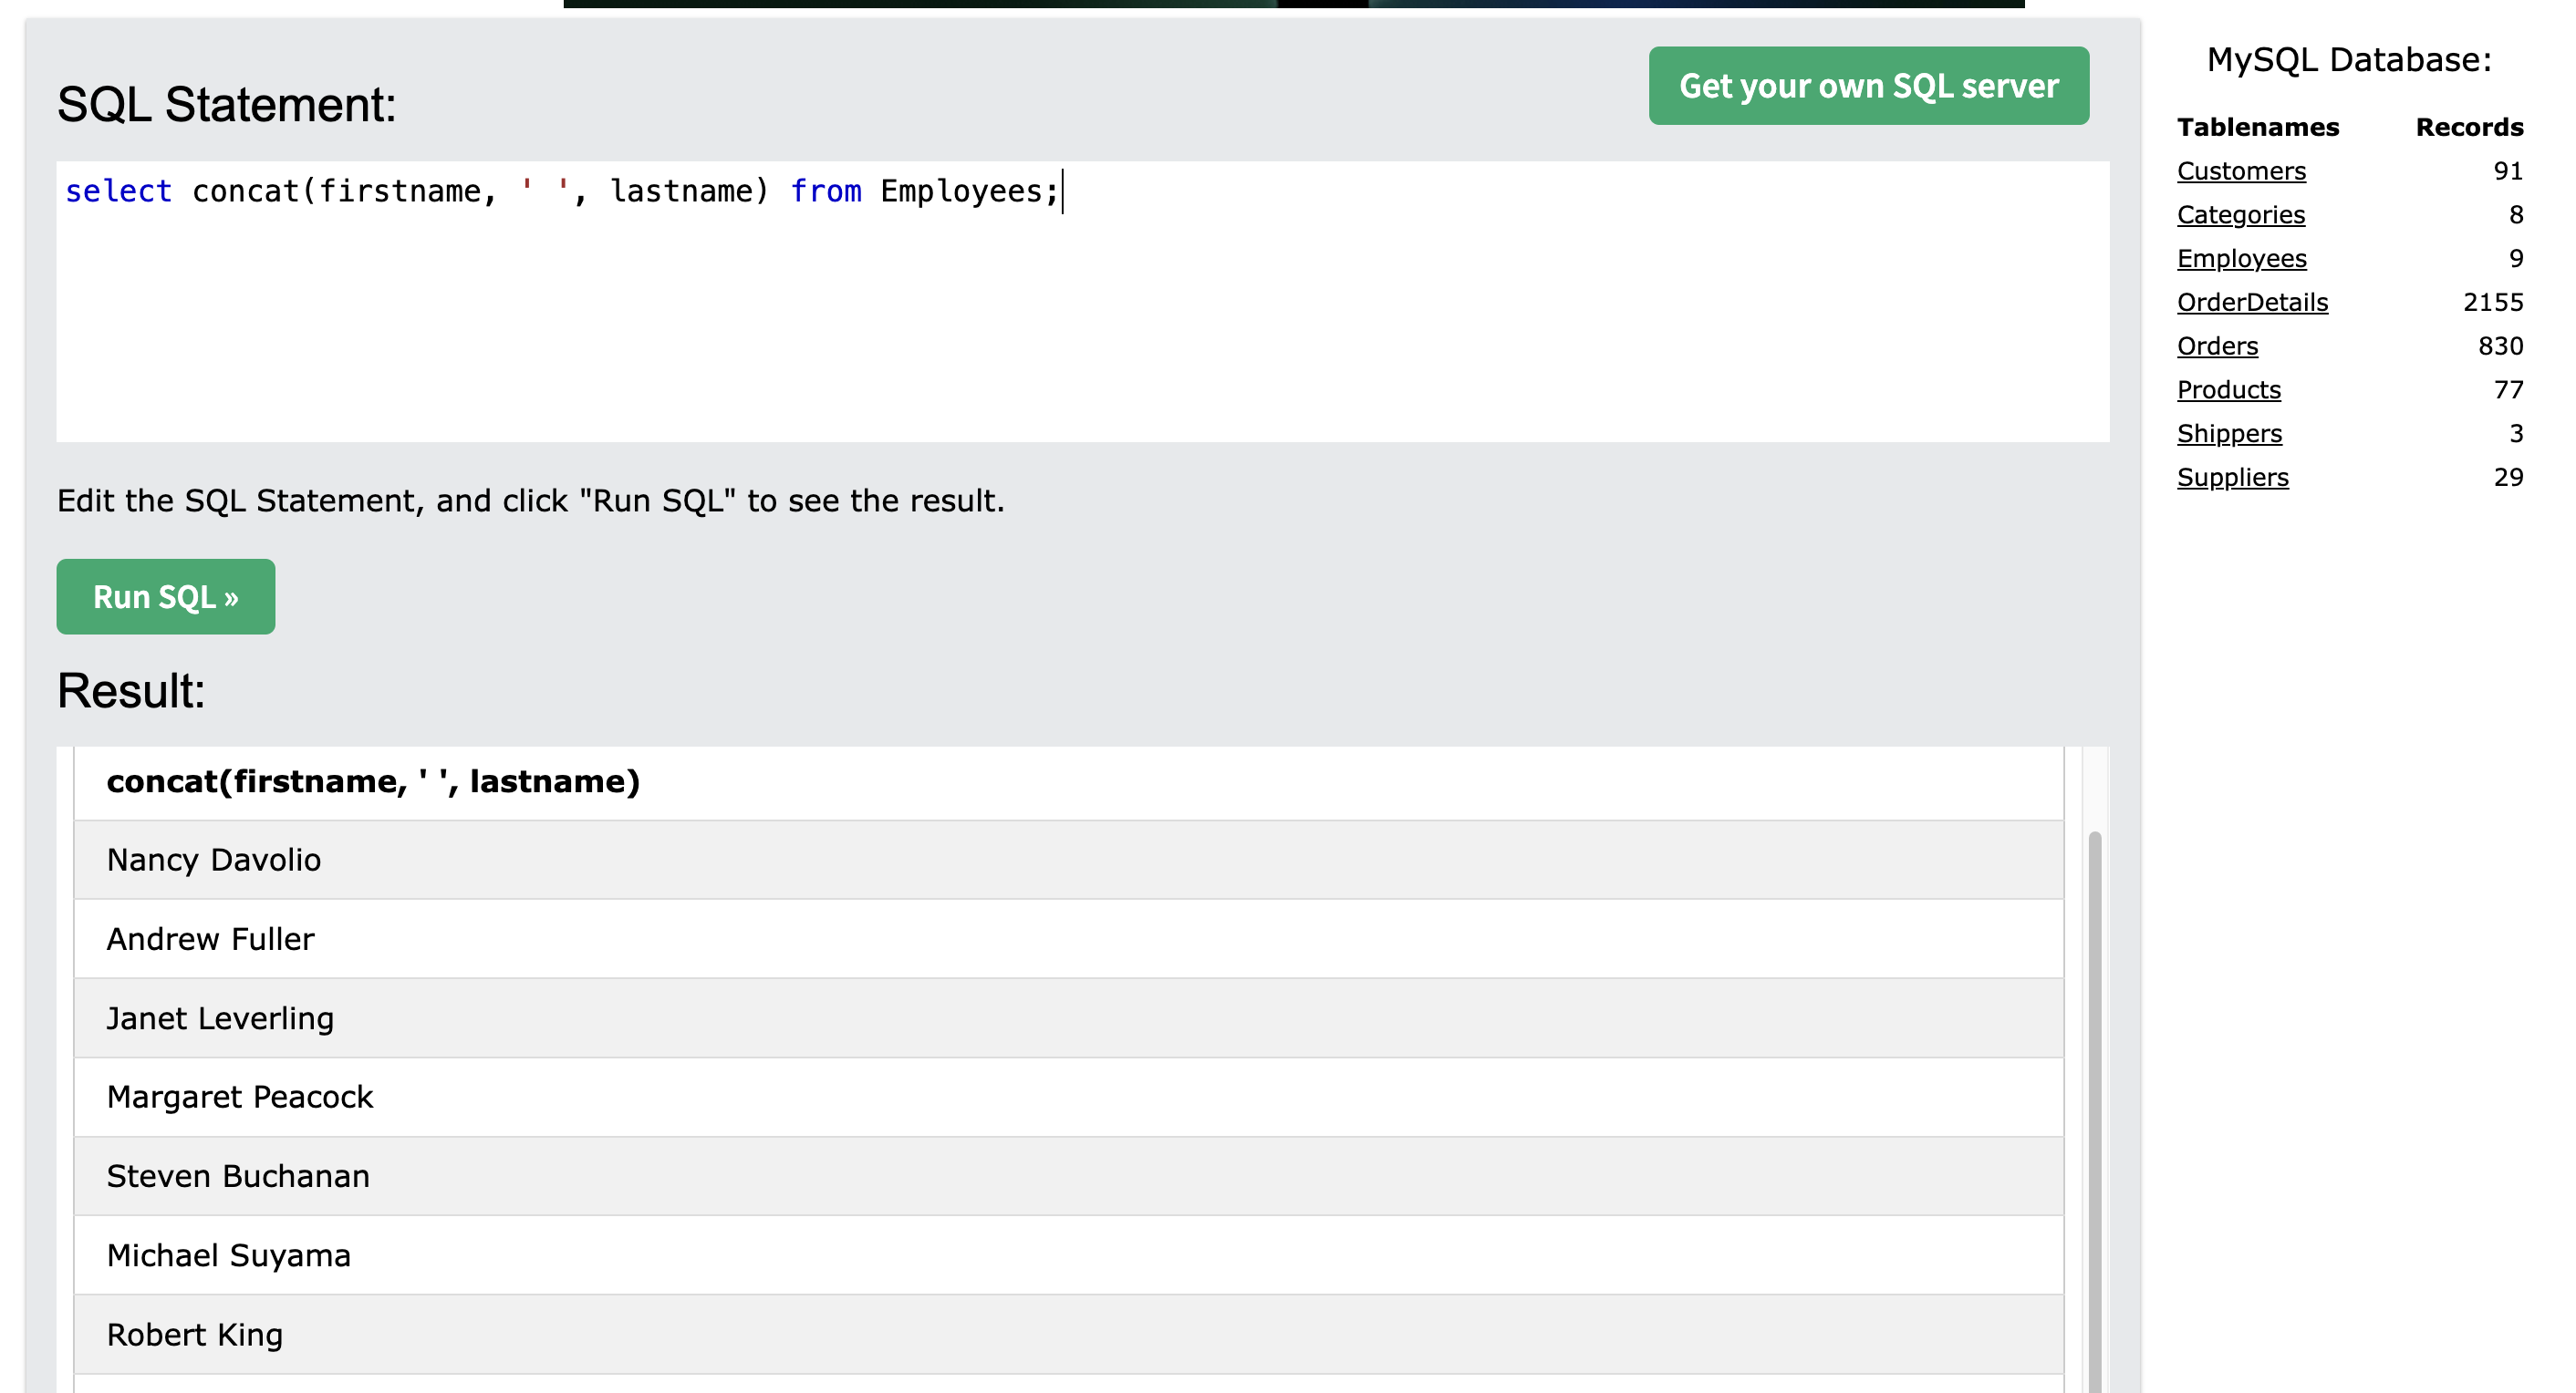Select the Michael Suyama result row
The image size is (2576, 1393).
1068,1255
